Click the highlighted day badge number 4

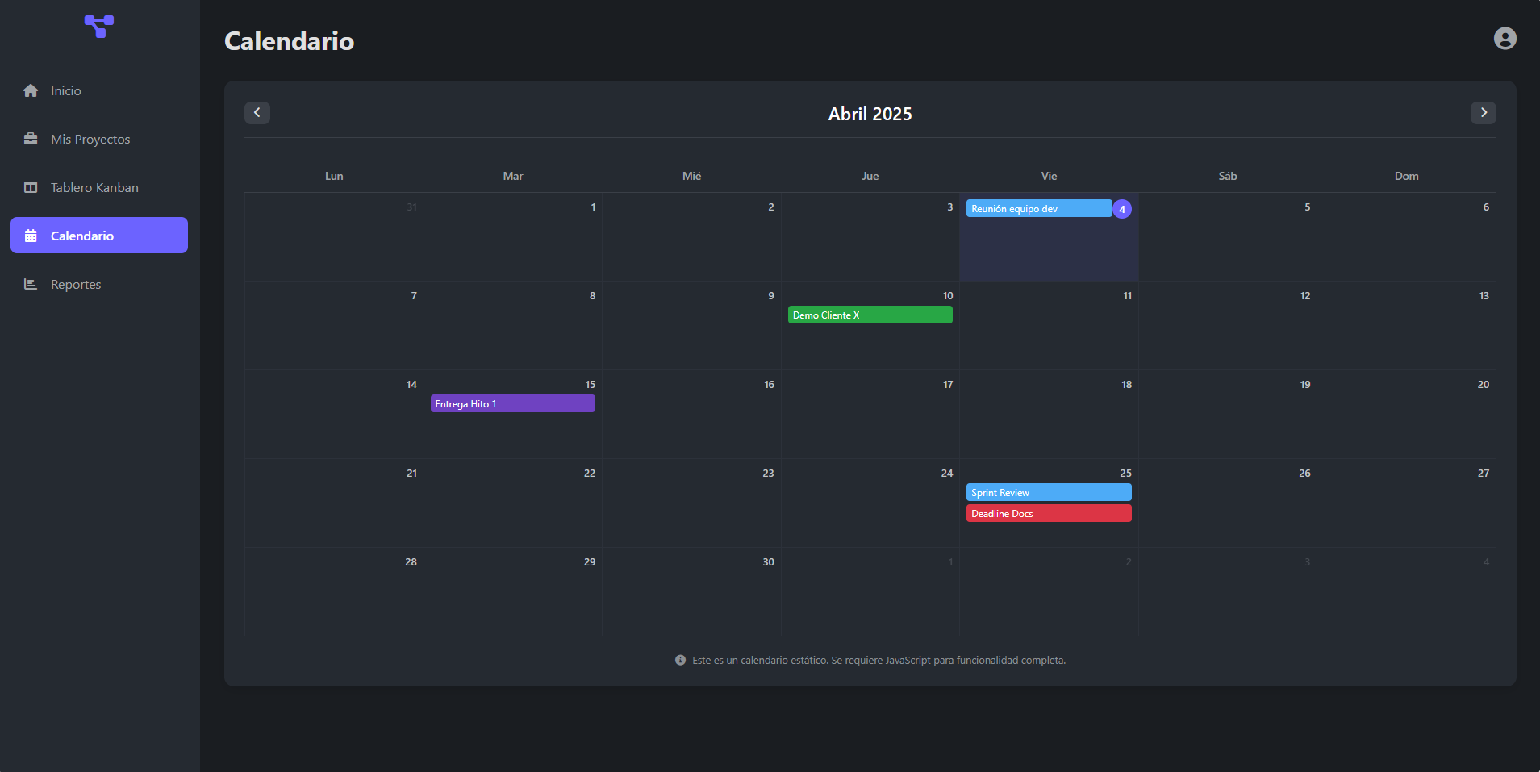1121,209
